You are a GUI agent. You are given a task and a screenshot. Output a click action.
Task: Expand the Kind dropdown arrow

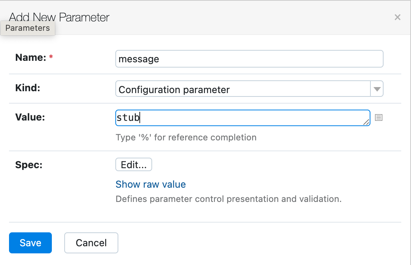click(x=377, y=90)
